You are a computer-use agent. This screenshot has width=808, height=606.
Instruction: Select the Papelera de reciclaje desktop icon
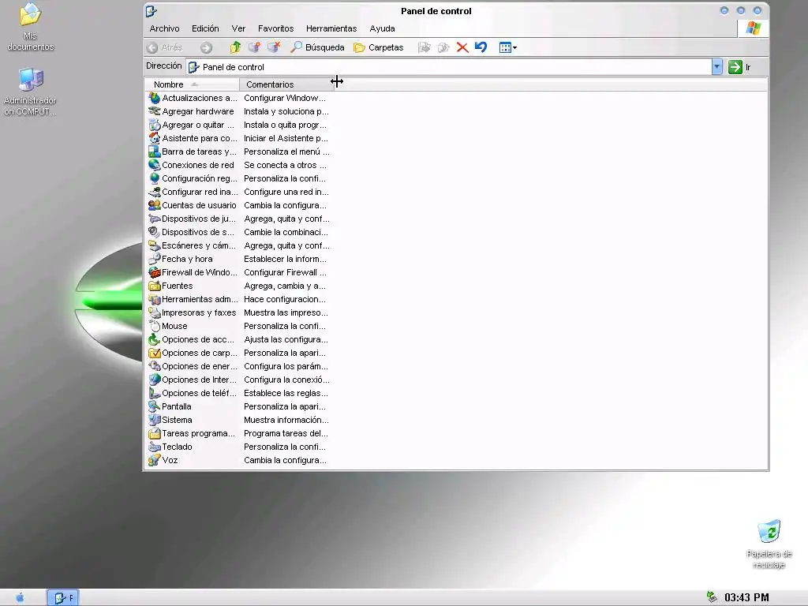[x=769, y=544]
